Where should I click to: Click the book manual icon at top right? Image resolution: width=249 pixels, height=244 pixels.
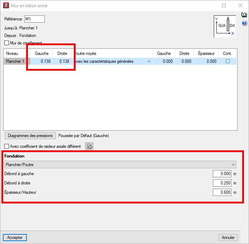click(244, 15)
